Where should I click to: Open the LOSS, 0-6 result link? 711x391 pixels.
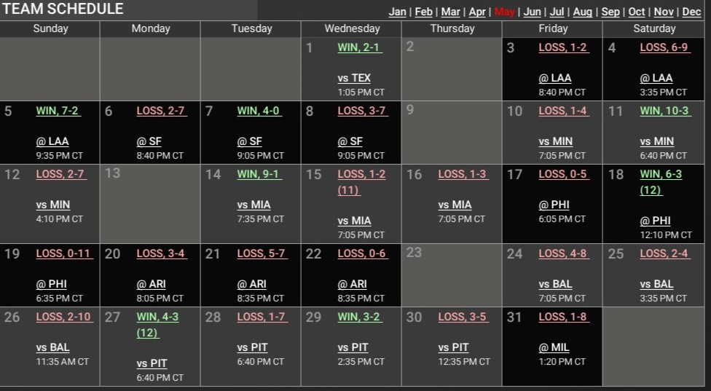pos(361,253)
